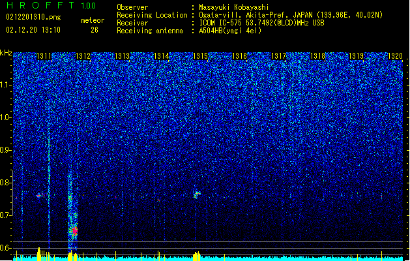
Task: Click the Observer label
Action: tap(132, 7)
